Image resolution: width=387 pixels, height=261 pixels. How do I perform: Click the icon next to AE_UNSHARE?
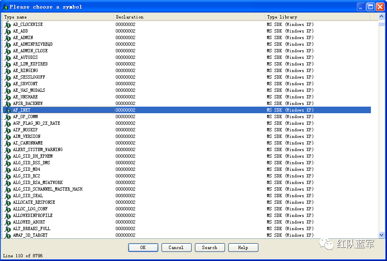click(x=8, y=97)
